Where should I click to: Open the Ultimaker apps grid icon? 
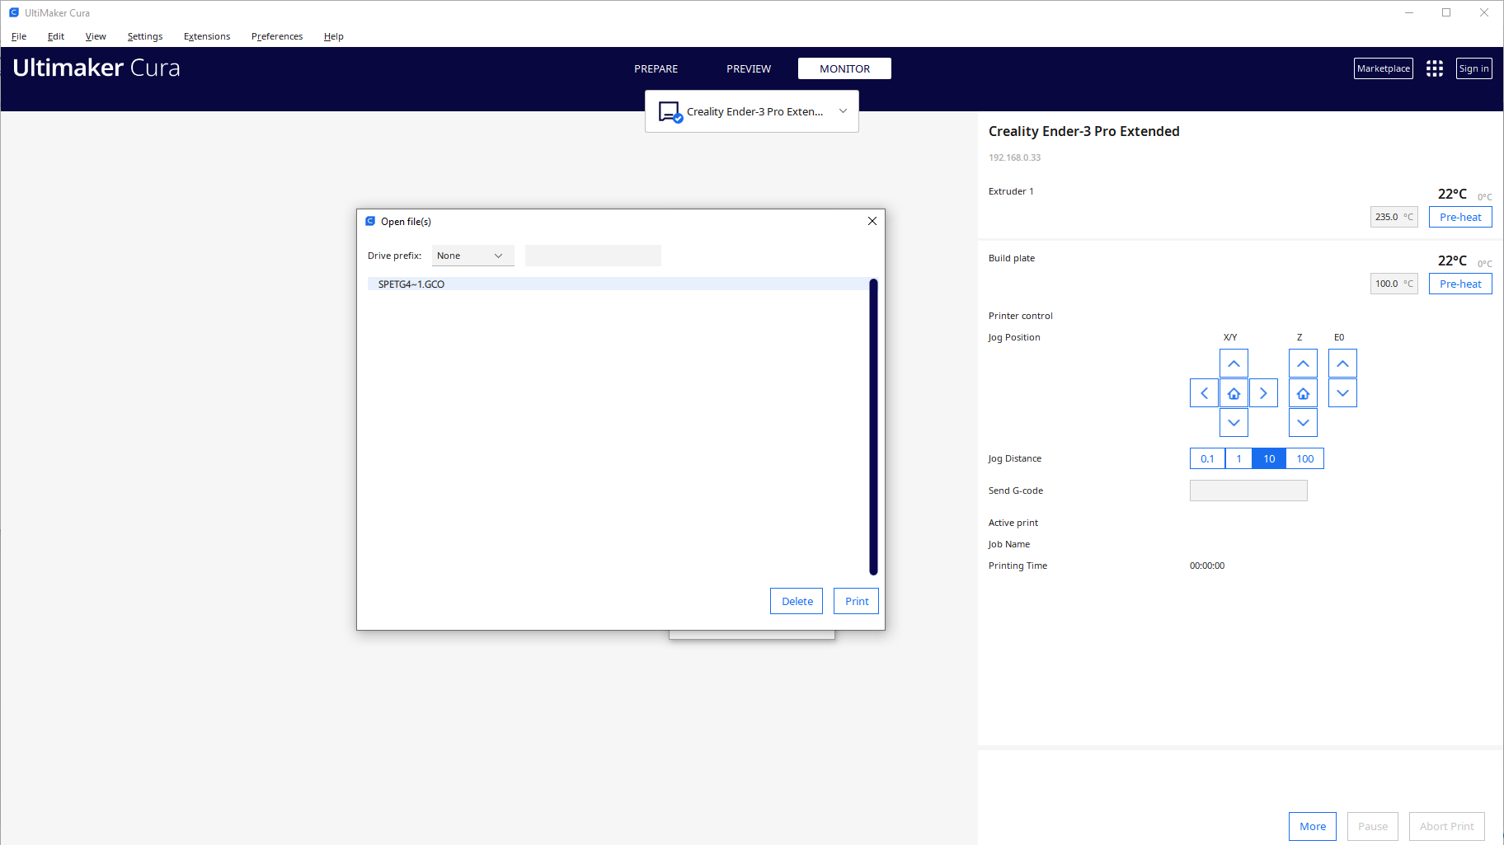[x=1435, y=68]
